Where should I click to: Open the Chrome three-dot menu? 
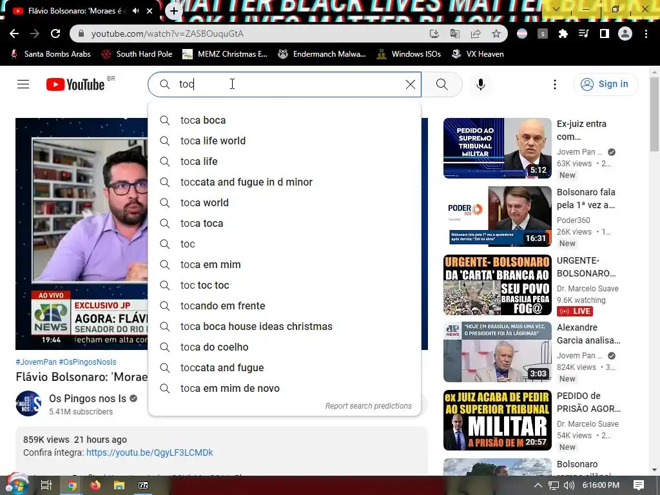click(x=646, y=34)
